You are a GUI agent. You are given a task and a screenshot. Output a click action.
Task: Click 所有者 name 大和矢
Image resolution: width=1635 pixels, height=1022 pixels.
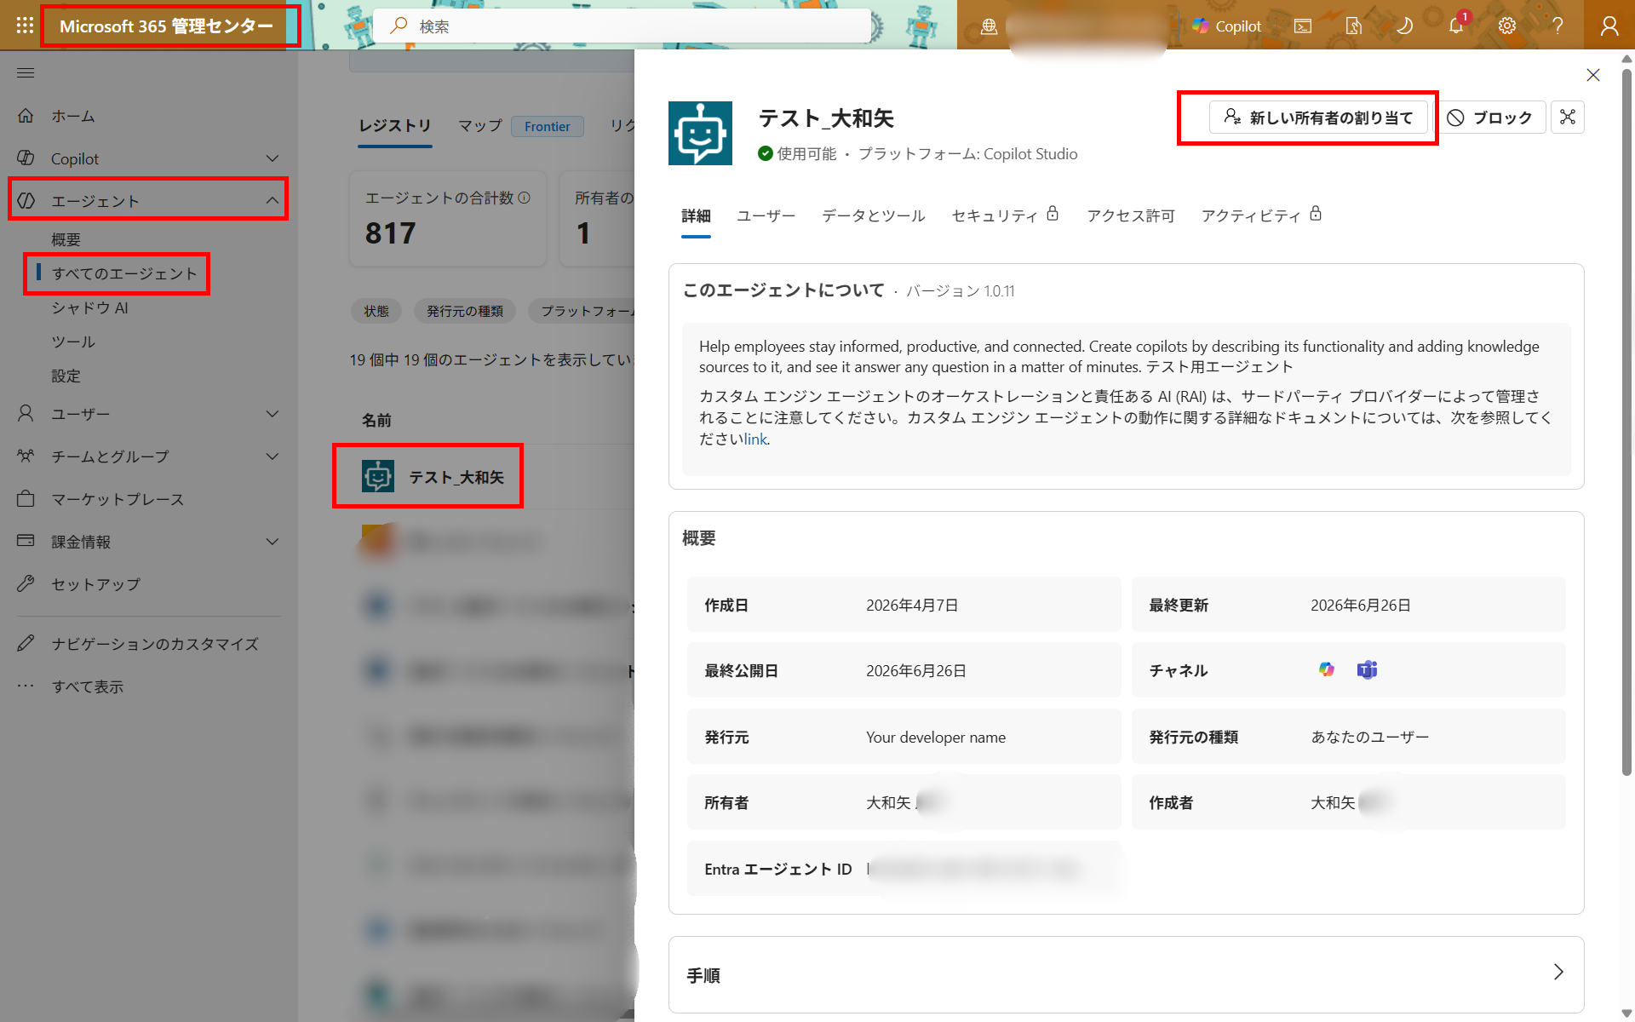pos(888,803)
